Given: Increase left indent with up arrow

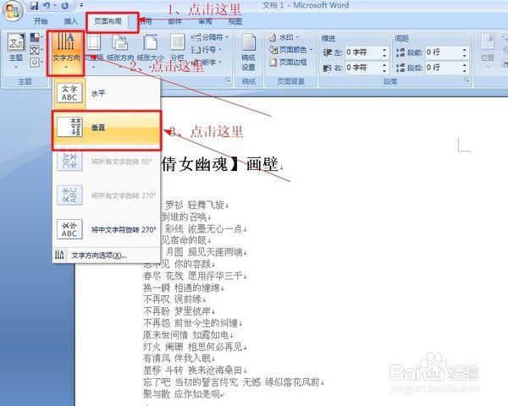Looking at the screenshot, I should coord(384,50).
